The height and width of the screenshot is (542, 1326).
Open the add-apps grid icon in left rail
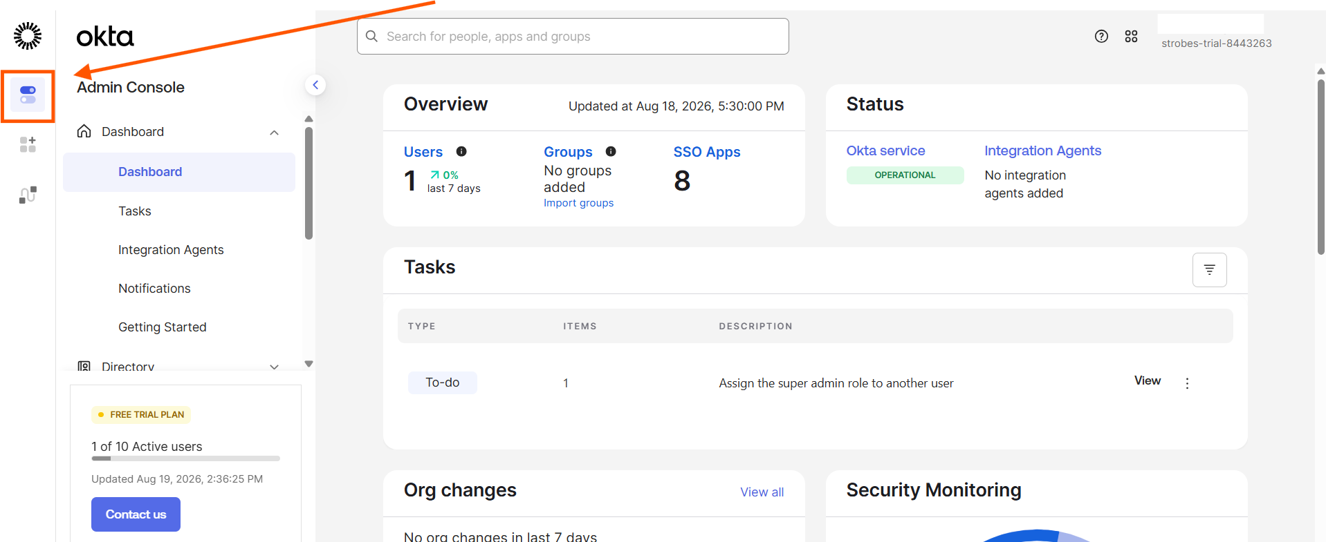[28, 144]
